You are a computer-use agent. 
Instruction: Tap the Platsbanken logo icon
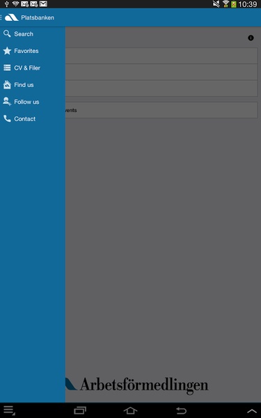click(11, 17)
